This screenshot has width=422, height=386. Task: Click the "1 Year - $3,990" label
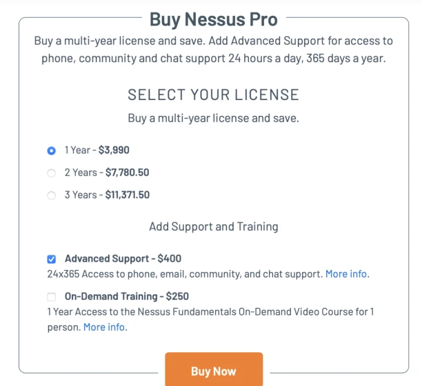click(97, 150)
